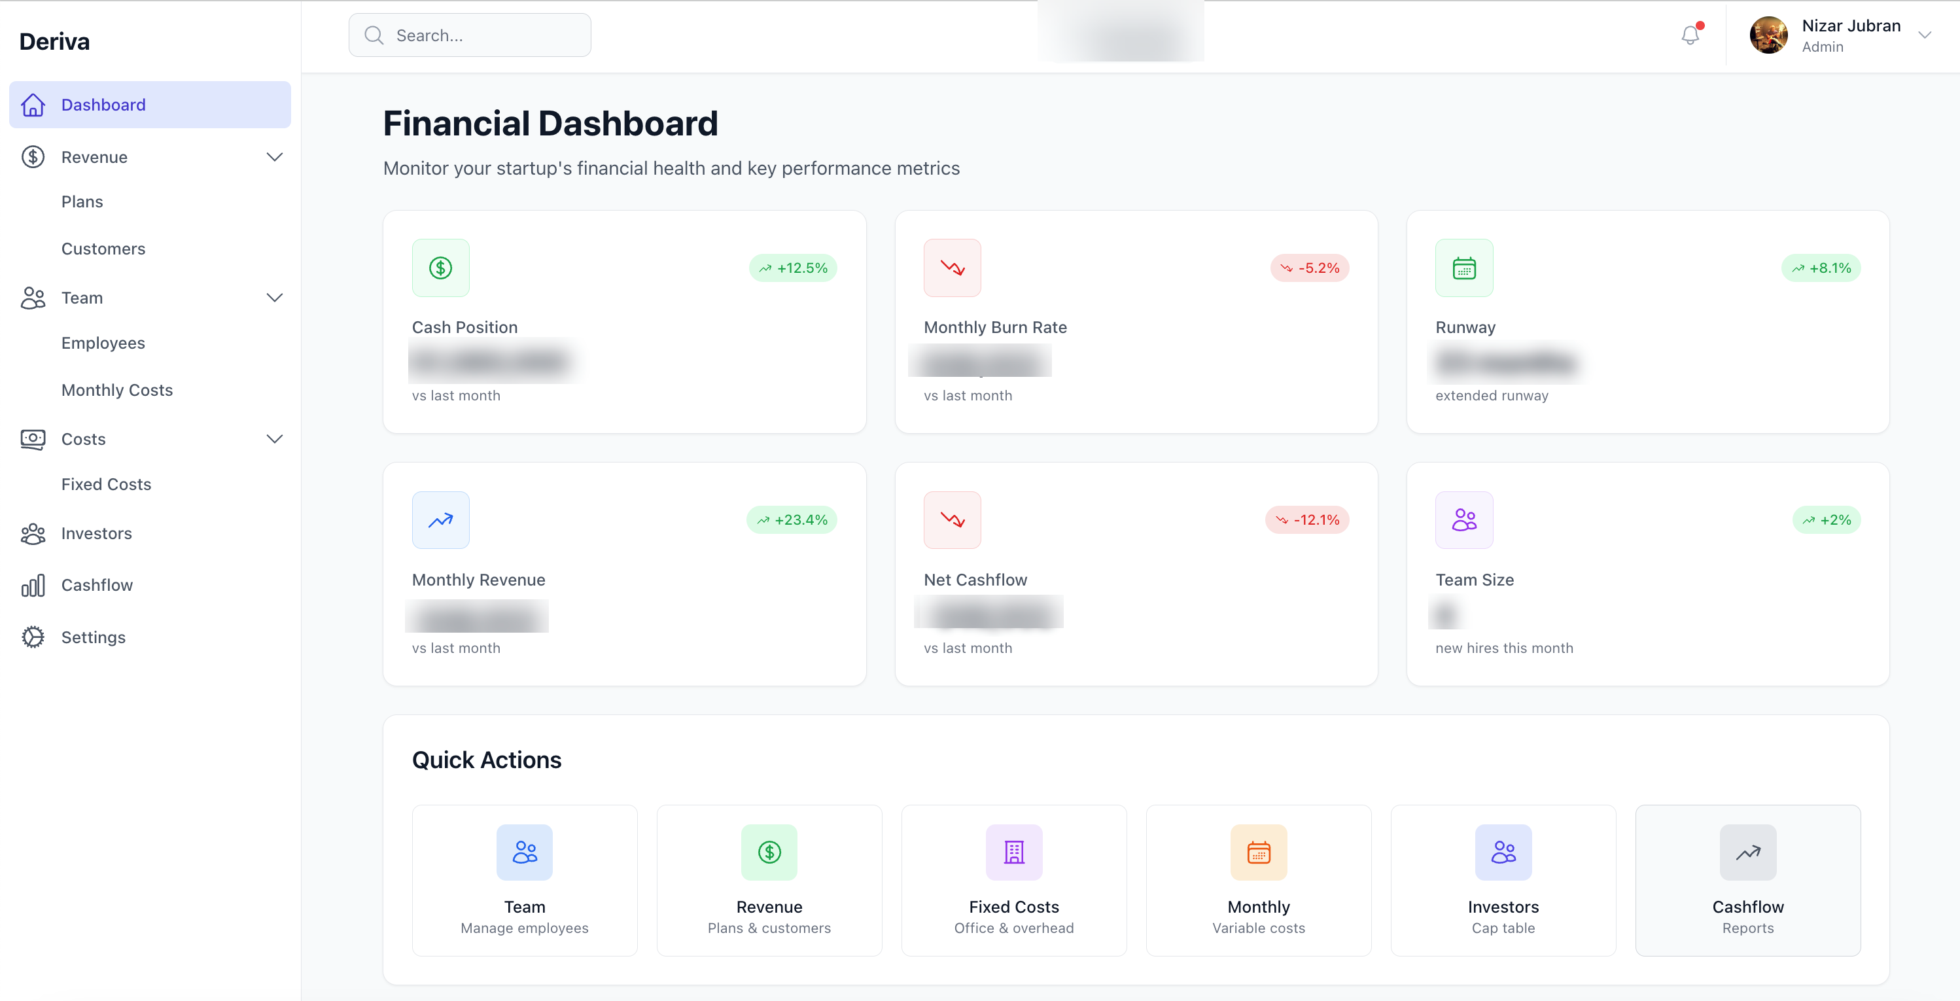Open the user account dropdown chevron

1924,35
